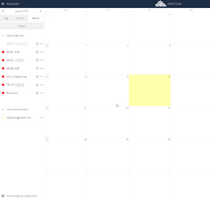Click the plus icon beside Neuer Kalender

point(3,35)
